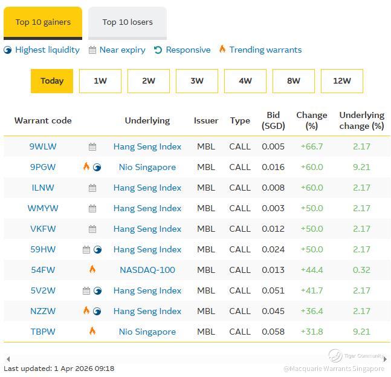Click near expiry icon in 5V2W row
Image resolution: width=391 pixels, height=377 pixels.
[86, 290]
